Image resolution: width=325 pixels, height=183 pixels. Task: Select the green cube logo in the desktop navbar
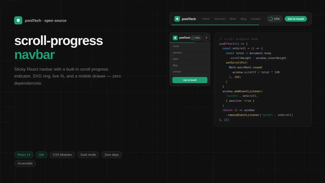click(177, 19)
